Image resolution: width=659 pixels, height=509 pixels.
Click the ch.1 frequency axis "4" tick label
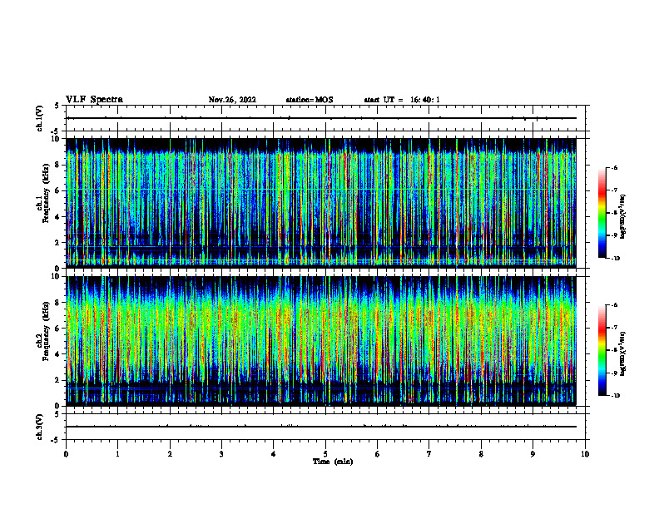click(x=58, y=217)
